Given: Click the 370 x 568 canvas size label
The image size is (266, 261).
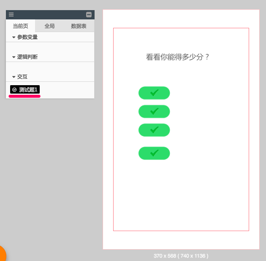Looking at the screenshot, I should (x=181, y=256).
